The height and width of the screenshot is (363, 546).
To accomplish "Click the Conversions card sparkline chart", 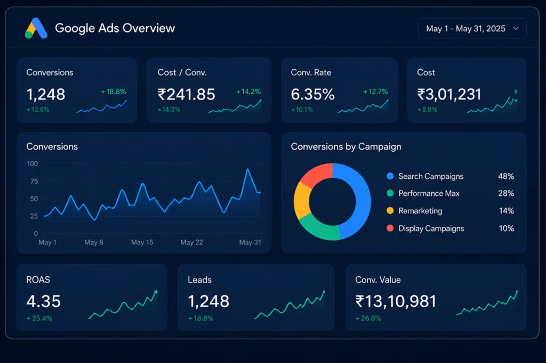I will click(102, 106).
